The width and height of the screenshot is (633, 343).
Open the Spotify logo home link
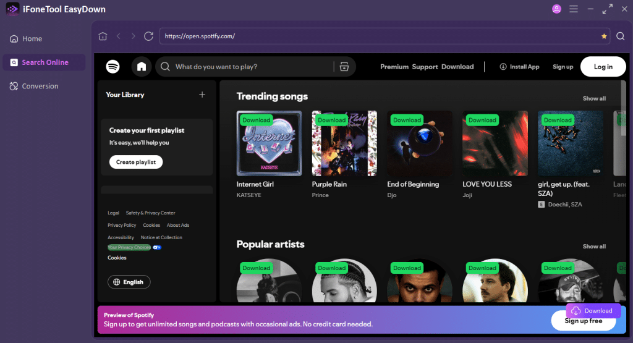[x=113, y=67]
